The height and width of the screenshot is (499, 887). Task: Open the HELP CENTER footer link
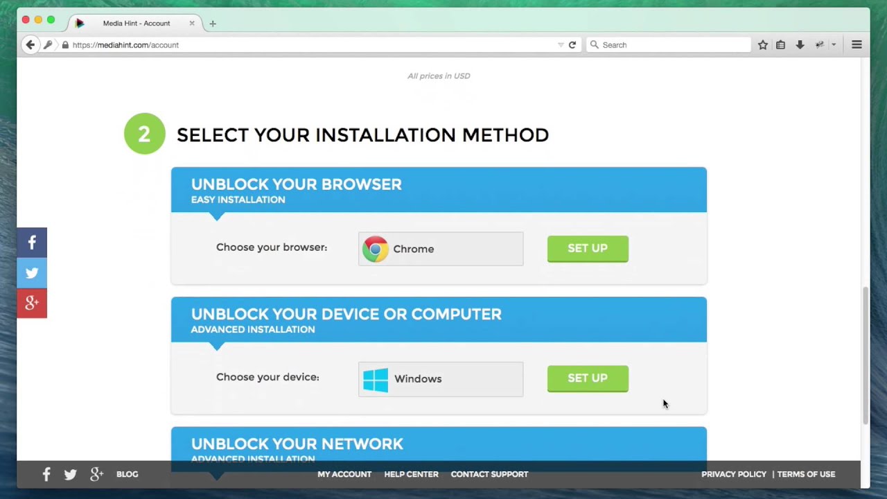[411, 474]
